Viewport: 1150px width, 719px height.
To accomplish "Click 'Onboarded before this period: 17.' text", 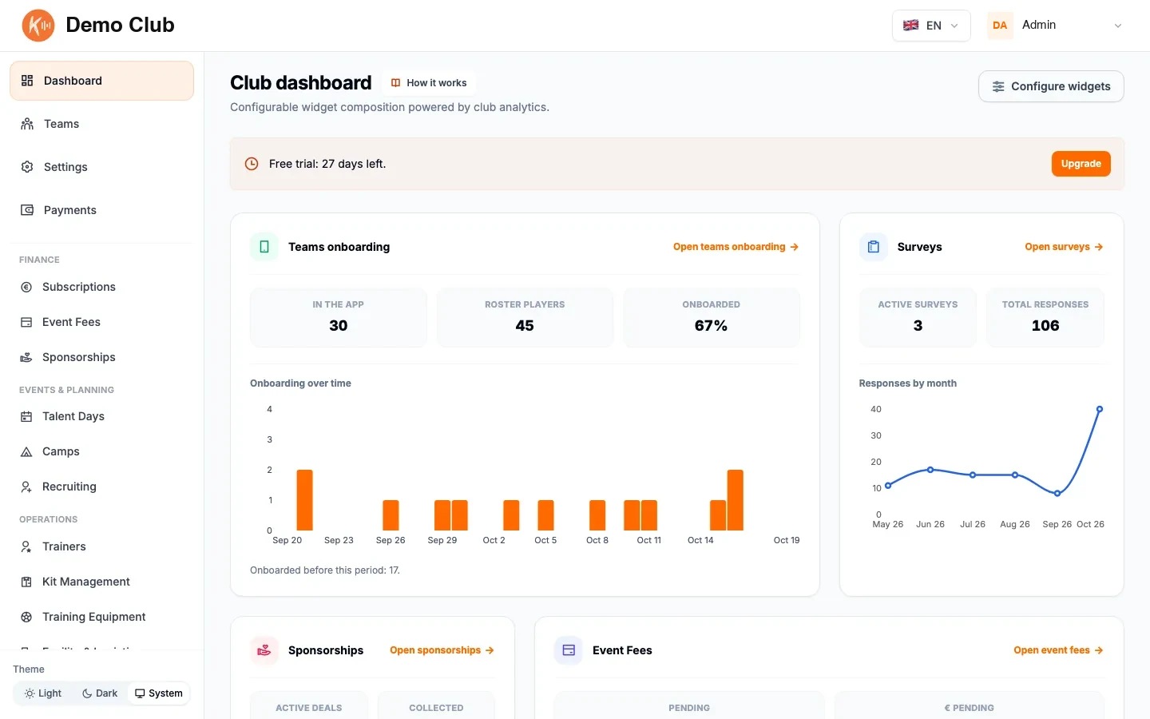I will click(x=325, y=570).
